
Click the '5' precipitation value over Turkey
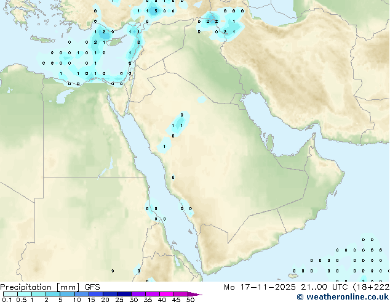tap(156, 11)
